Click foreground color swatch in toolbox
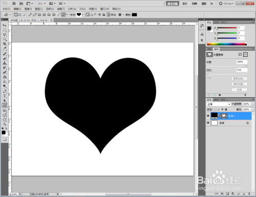 pyautogui.click(x=4, y=133)
